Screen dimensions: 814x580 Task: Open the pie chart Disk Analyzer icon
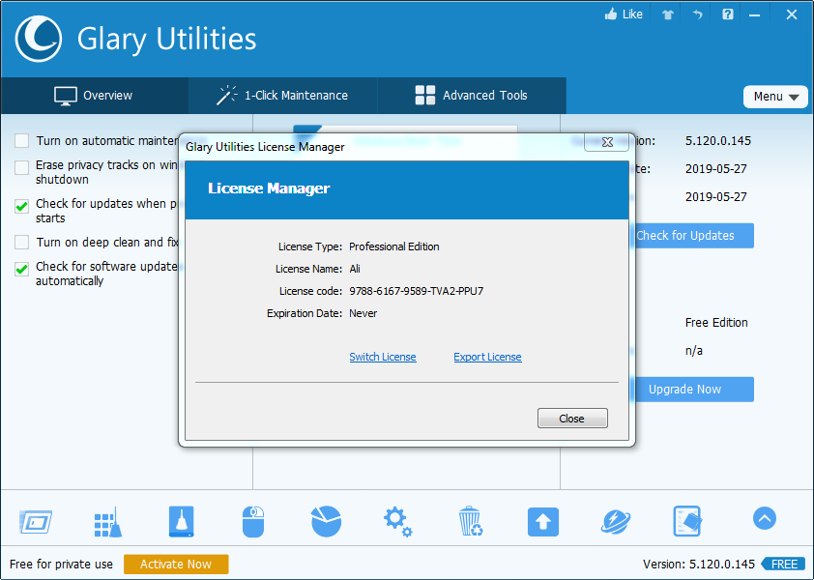tap(326, 521)
